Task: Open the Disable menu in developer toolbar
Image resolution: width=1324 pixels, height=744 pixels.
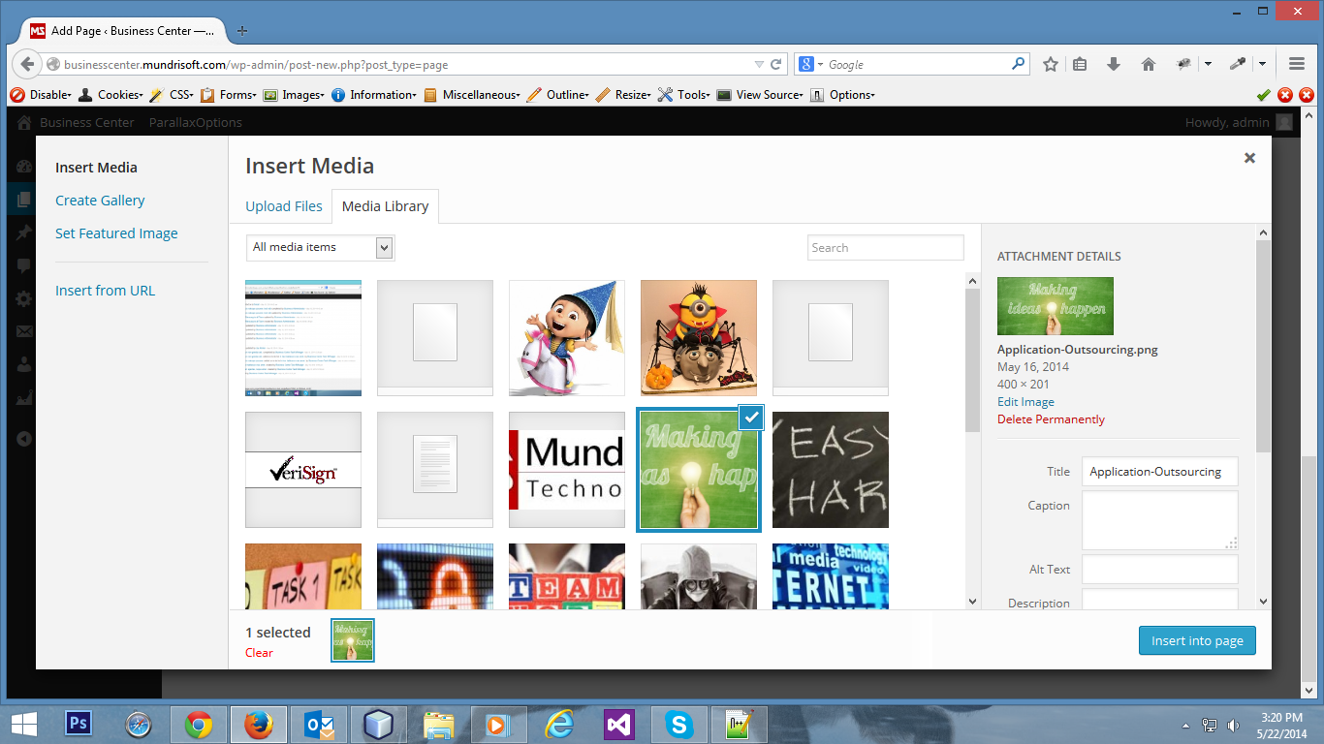Action: pyautogui.click(x=41, y=95)
